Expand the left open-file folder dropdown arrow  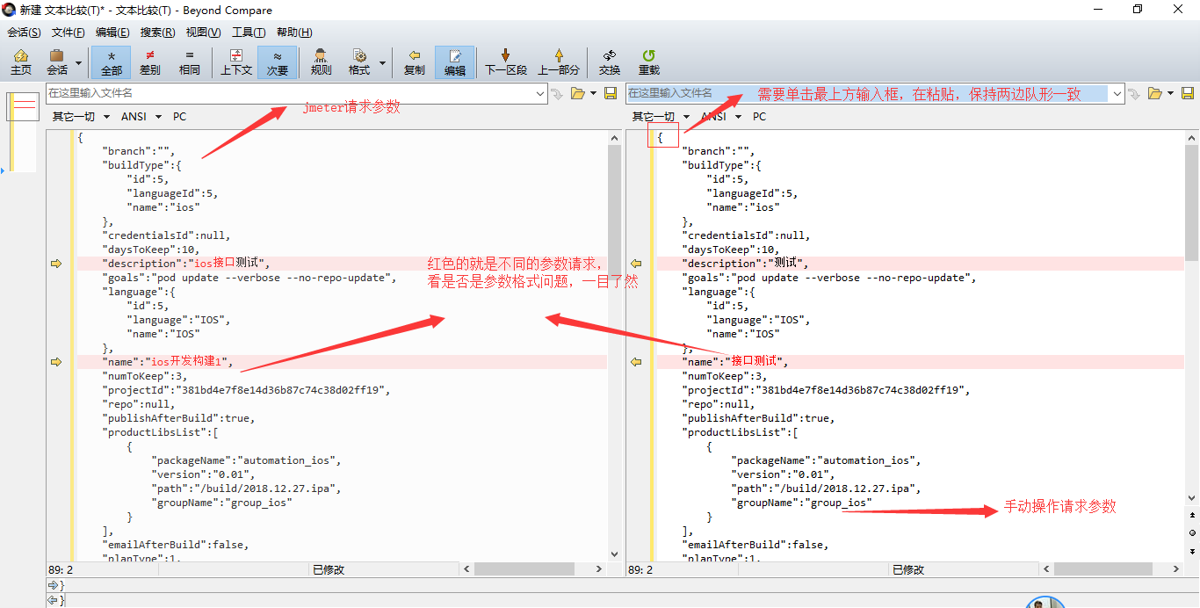[594, 93]
